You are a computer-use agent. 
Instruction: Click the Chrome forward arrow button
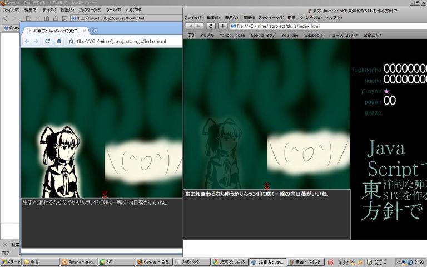pos(36,41)
